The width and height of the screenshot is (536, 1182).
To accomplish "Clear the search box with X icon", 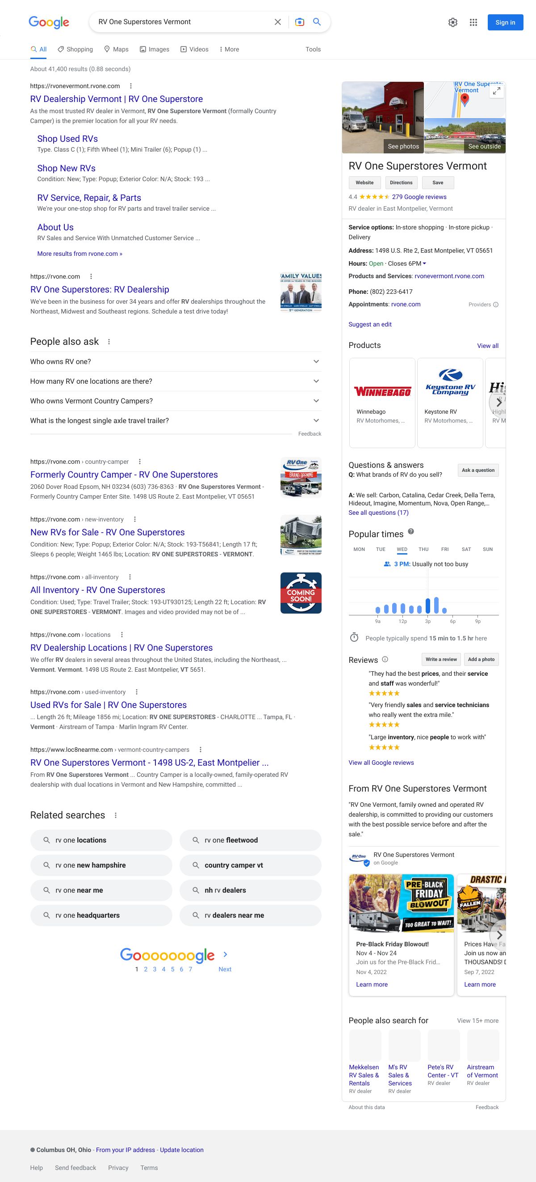I will point(278,22).
